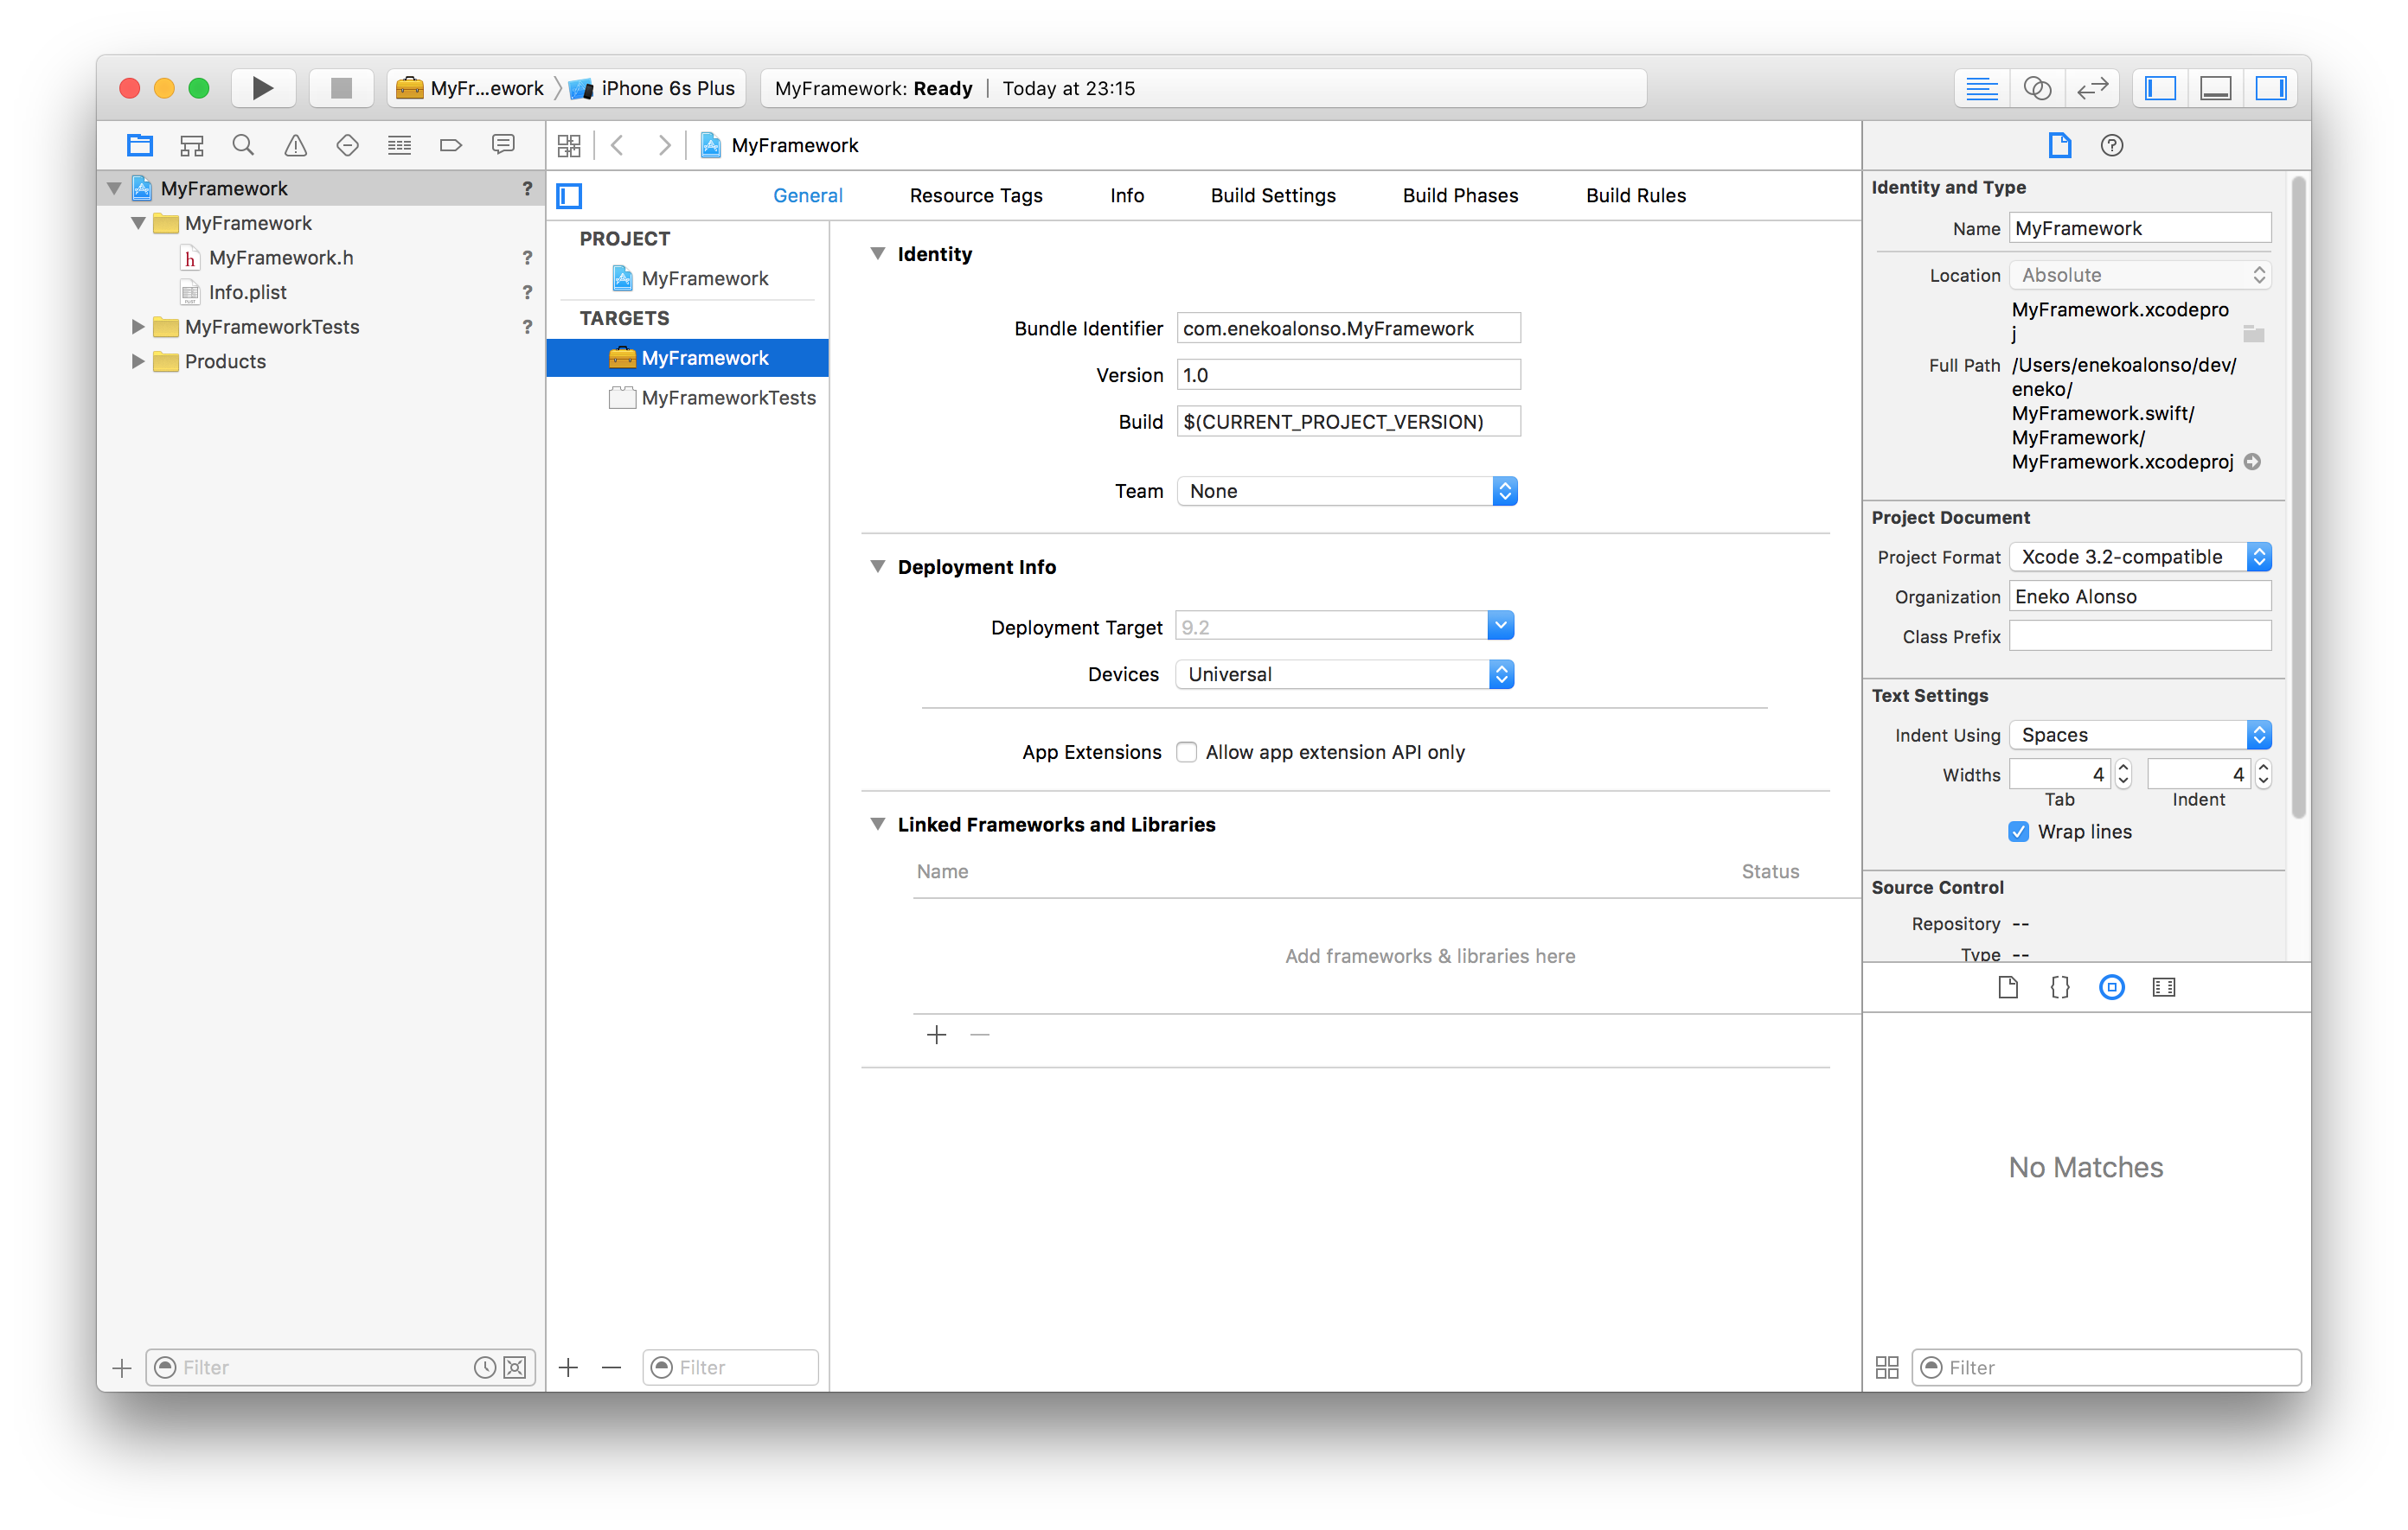Screen dimensions: 2408x1530
Task: Add a new target with plus button
Action: (x=569, y=1367)
